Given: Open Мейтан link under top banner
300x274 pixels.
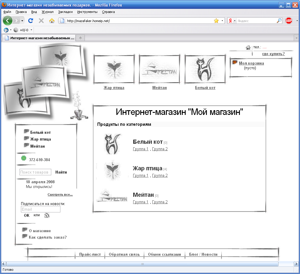Looking at the screenshot, I should [159, 88].
